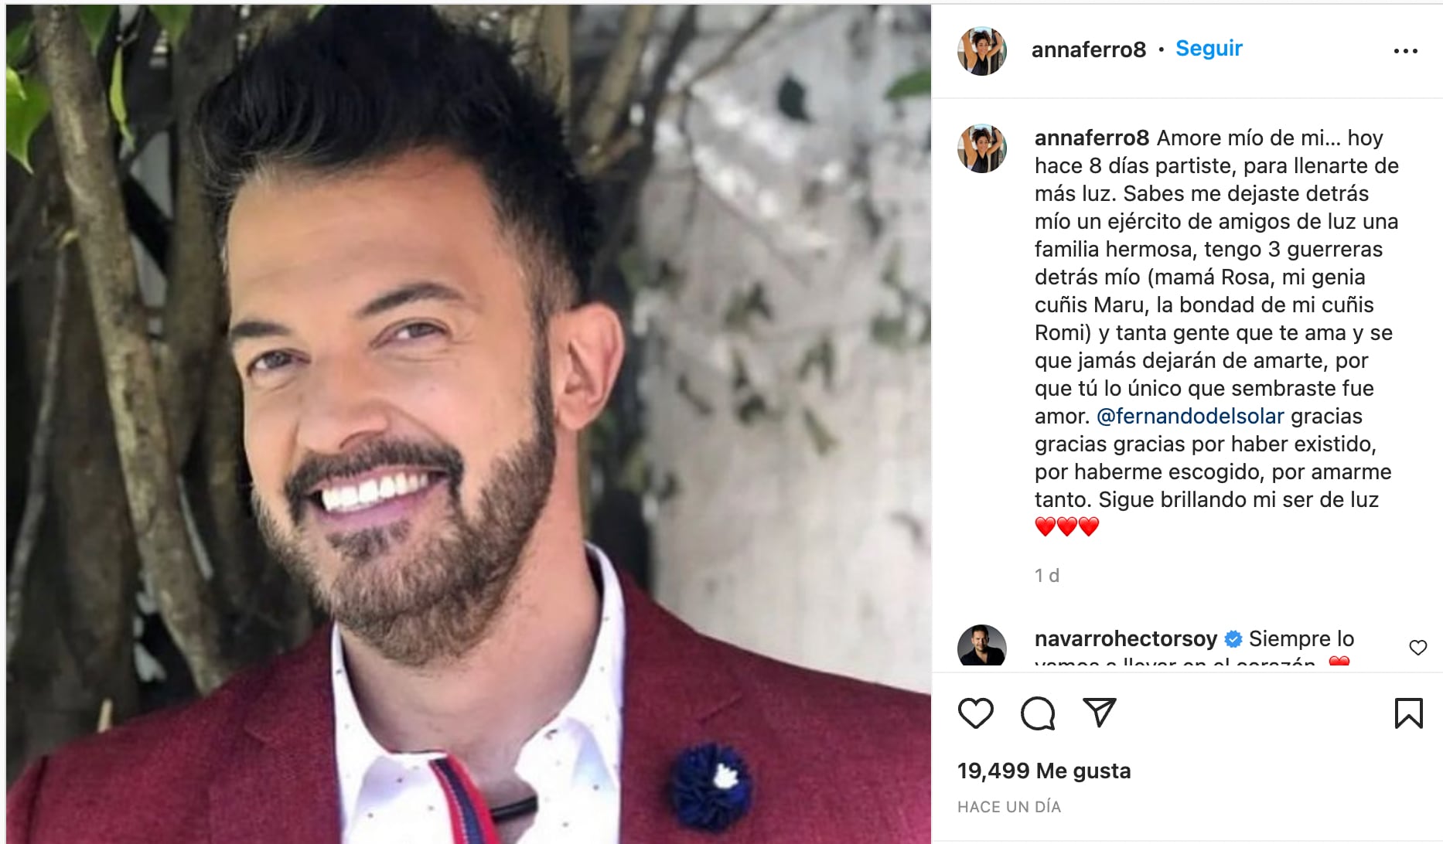Click the three red hearts in the caption

click(1067, 526)
